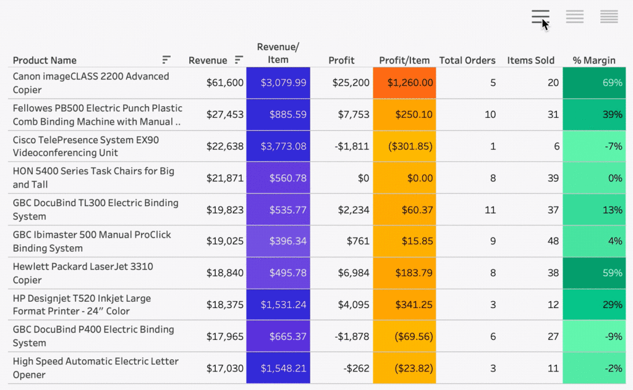Image resolution: width=633 pixels, height=390 pixels.
Task: Select Hewlett Packard LaserJet 3310 Copier name
Action: pyautogui.click(x=83, y=273)
